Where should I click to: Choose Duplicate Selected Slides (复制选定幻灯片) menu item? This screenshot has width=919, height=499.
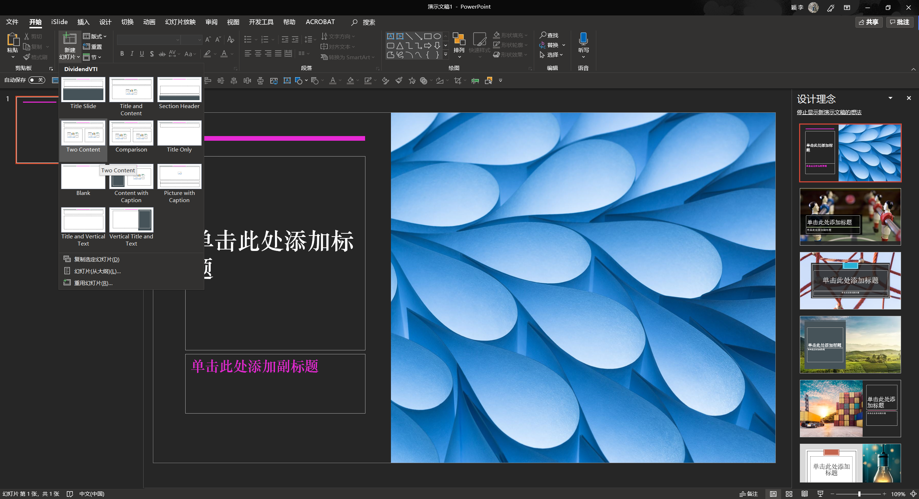point(96,259)
